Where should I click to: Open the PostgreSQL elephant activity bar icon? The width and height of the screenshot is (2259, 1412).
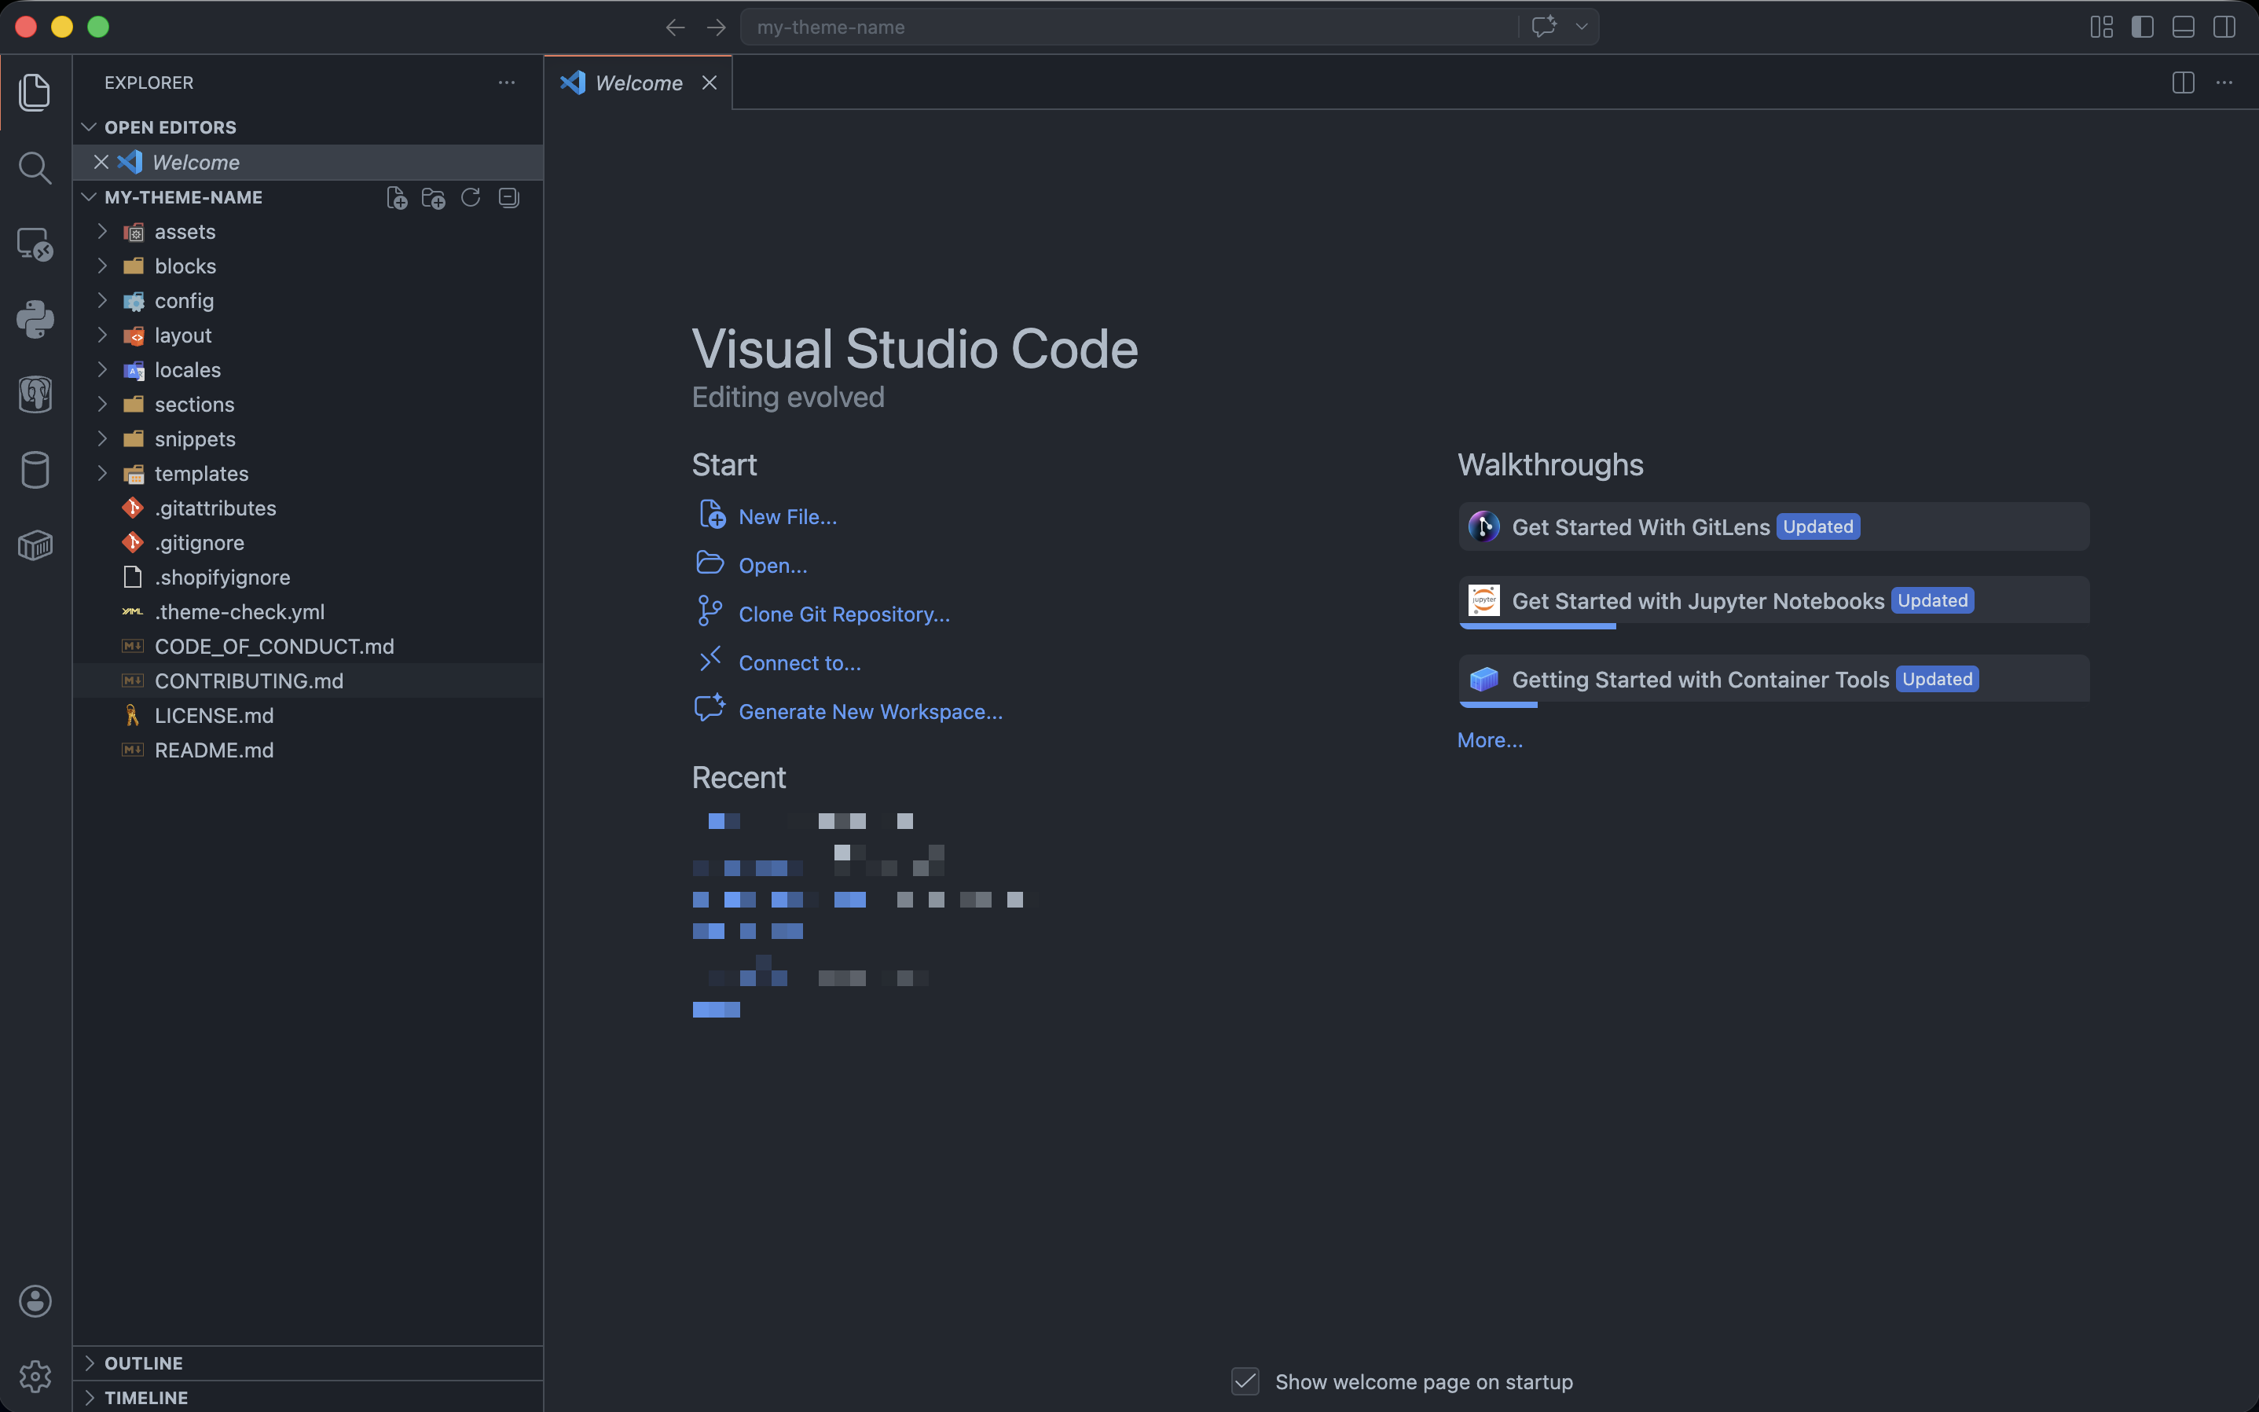pos(35,394)
